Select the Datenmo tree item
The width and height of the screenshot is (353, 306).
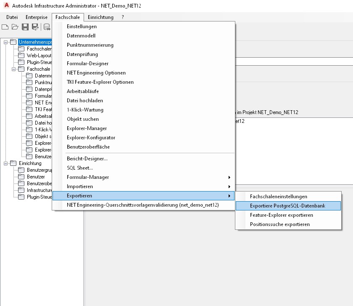point(43,76)
